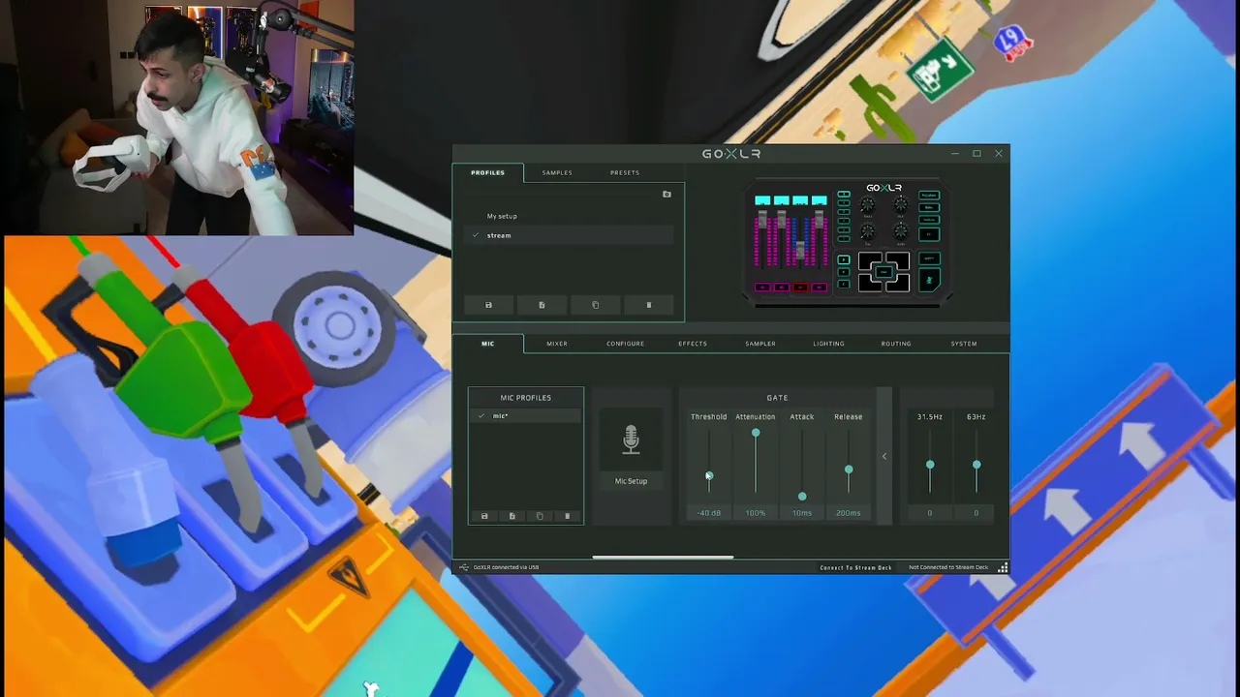Maximize the GoXLR window
This screenshot has width=1240, height=697.
976,154
